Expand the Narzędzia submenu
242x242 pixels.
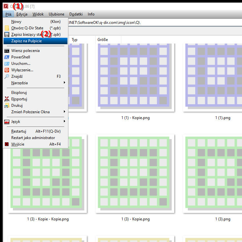click(x=35, y=83)
